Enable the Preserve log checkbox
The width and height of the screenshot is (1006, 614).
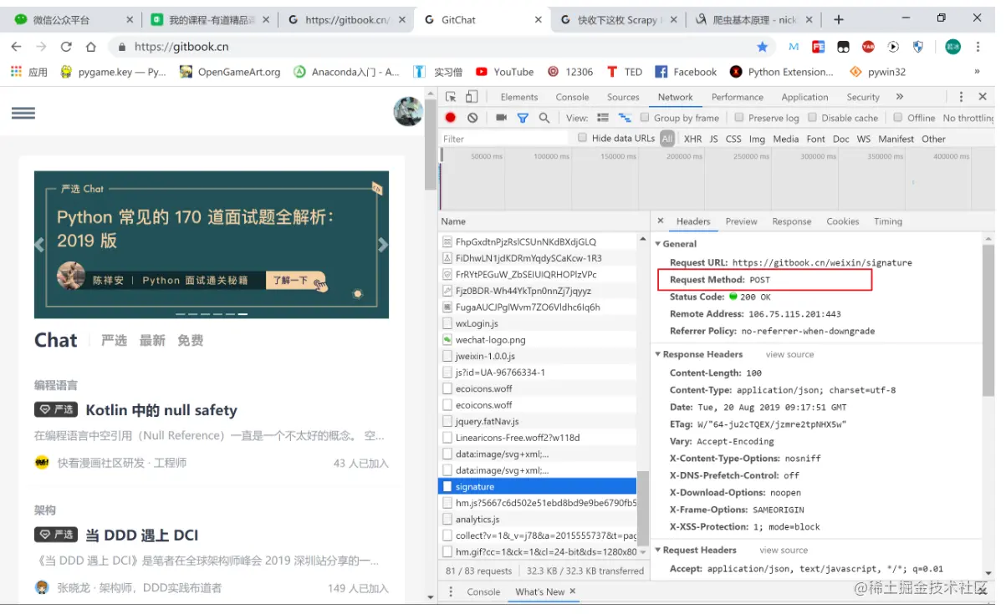[739, 118]
